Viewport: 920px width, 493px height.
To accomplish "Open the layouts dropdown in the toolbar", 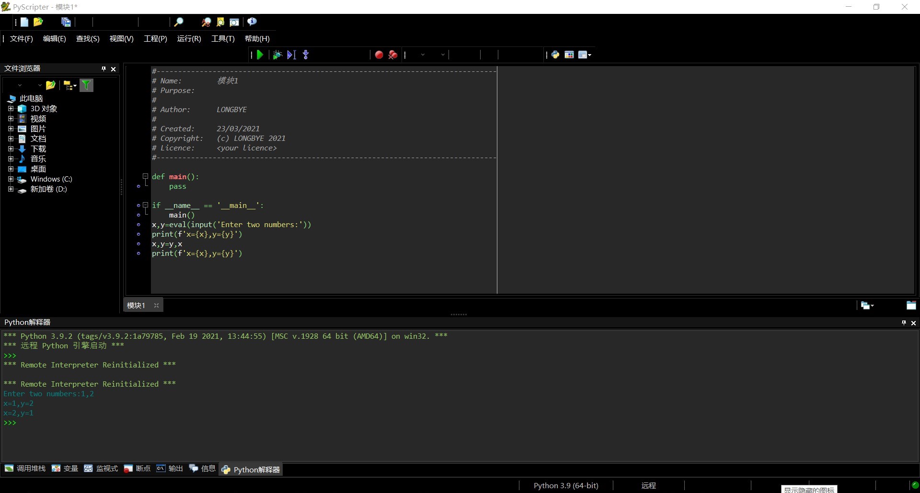I will (x=585, y=55).
